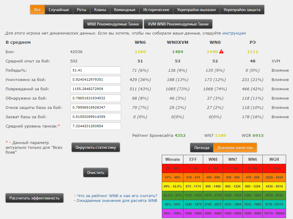
Task: Click WN8 Рекомендуемые Танки button
Action: point(113,24)
